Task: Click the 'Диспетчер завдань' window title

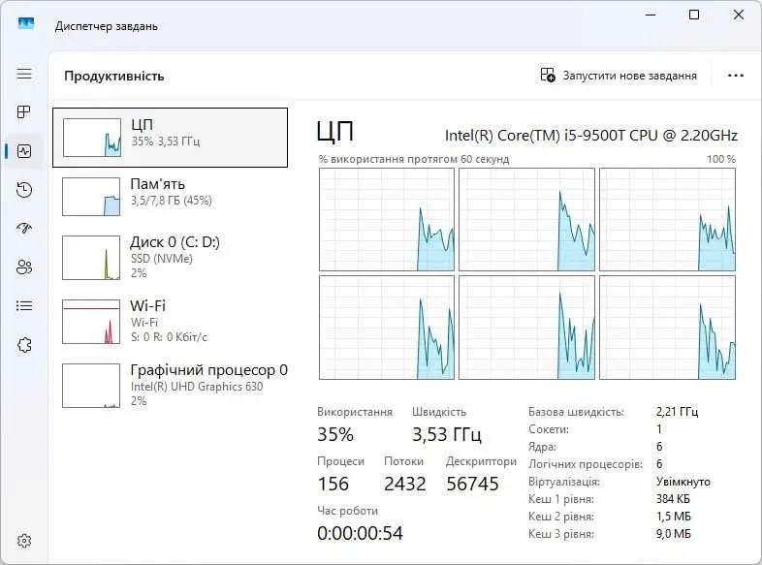Action: coord(107,26)
